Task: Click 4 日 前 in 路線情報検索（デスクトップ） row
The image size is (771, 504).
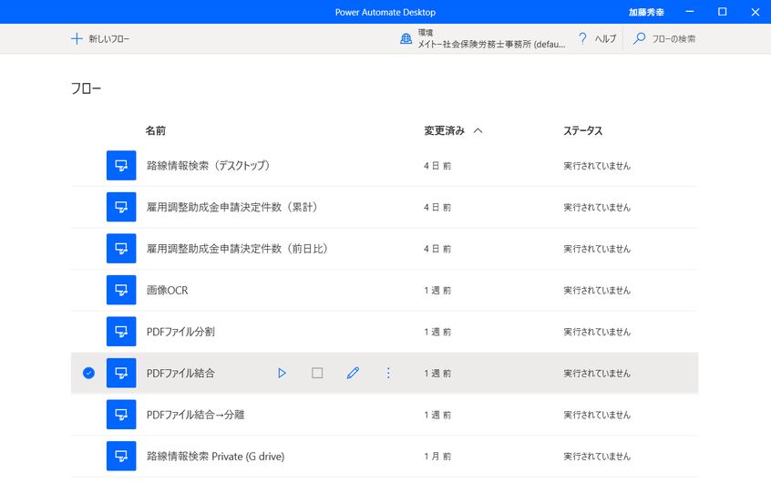Action: click(x=437, y=166)
